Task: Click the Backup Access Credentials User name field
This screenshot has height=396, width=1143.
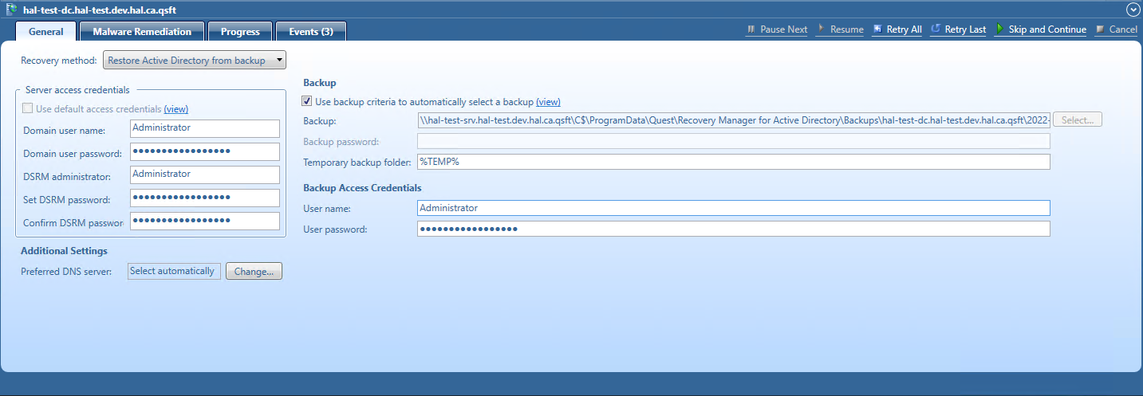Action: (x=734, y=208)
